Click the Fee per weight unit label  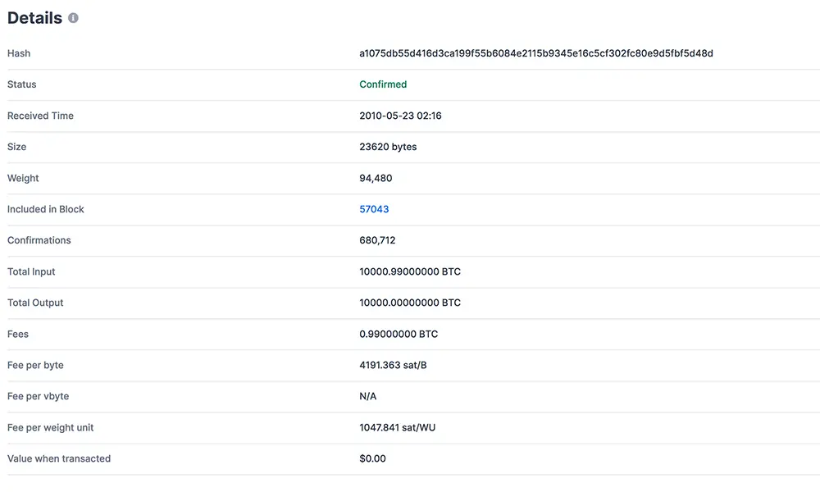[x=50, y=428]
